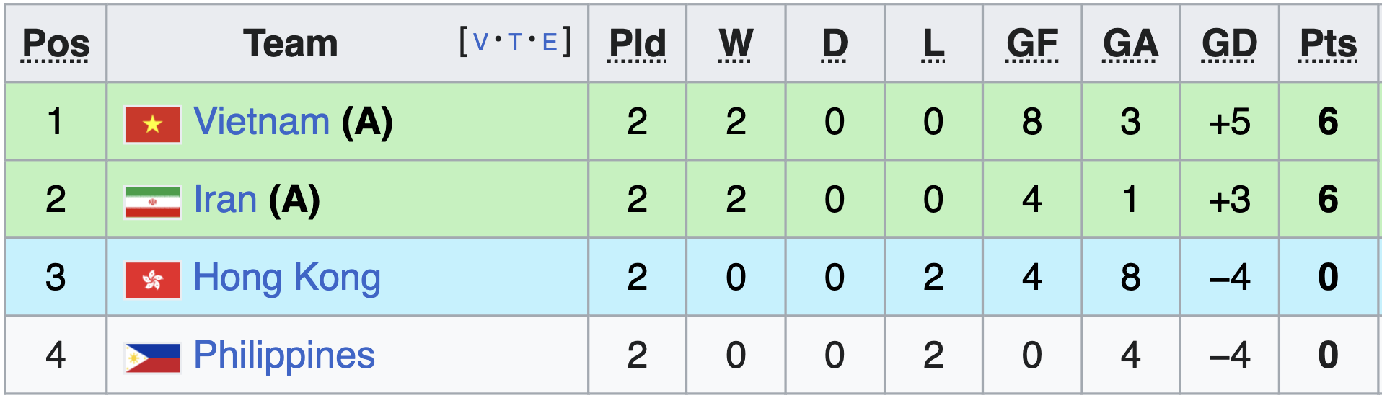Click the T talk template link
This screenshot has width=1382, height=398.
(514, 43)
